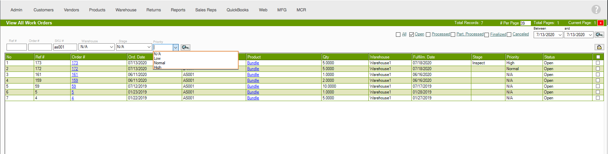
Task: Open the QuickBooks menu
Action: [237, 10]
